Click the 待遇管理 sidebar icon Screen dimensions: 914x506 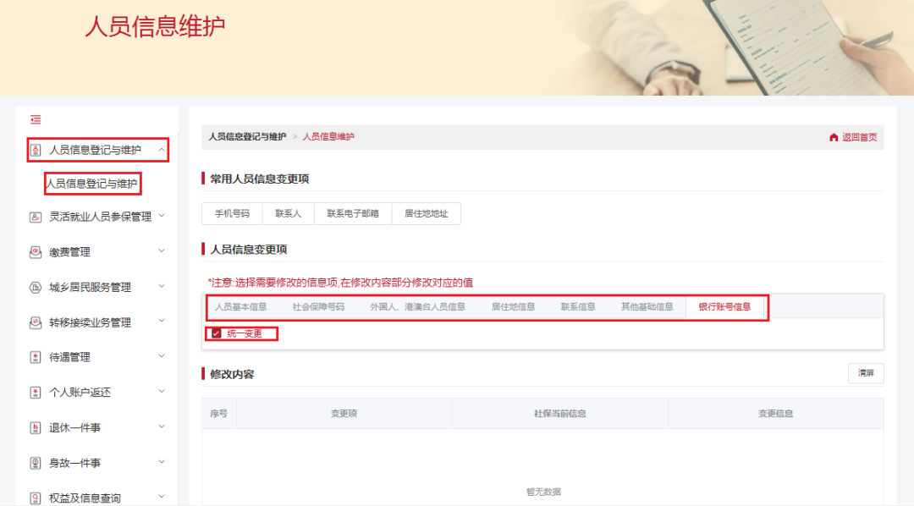(36, 357)
